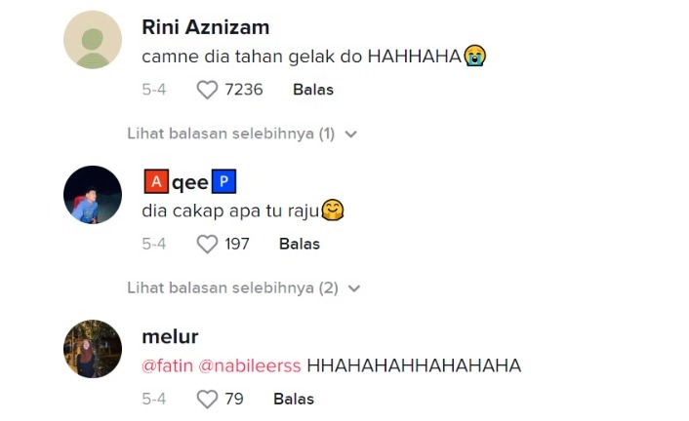Image resolution: width=689 pixels, height=421 pixels.
Task: Visit the @nabileerss mentioned profile
Action: pos(252,365)
